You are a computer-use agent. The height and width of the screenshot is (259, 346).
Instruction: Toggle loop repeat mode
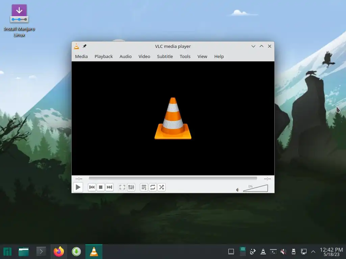click(153, 187)
